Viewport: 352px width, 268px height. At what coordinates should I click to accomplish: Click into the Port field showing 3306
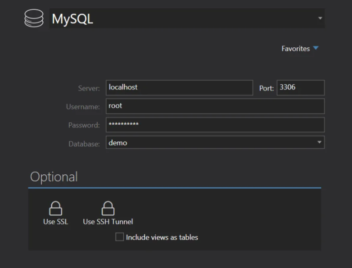300,87
